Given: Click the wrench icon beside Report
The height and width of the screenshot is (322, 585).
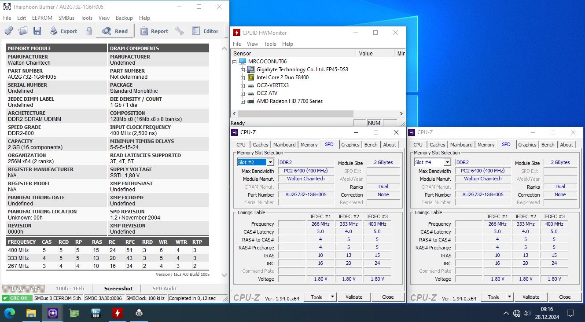Looking at the screenshot, I should pyautogui.click(x=180, y=31).
